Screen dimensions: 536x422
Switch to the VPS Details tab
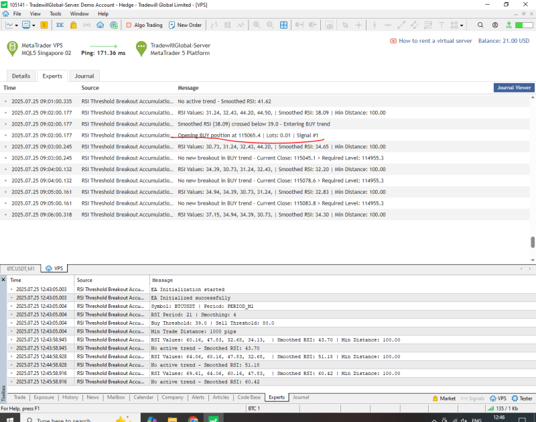click(21, 76)
